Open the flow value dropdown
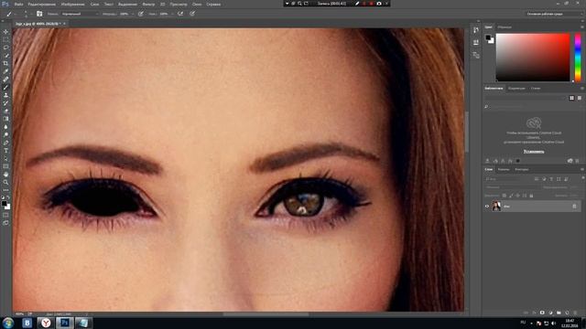Screen dimensions: 586x329 coord(172,14)
